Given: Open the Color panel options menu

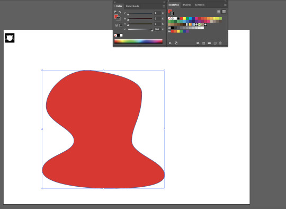Looking at the screenshot, I should tap(164, 6).
